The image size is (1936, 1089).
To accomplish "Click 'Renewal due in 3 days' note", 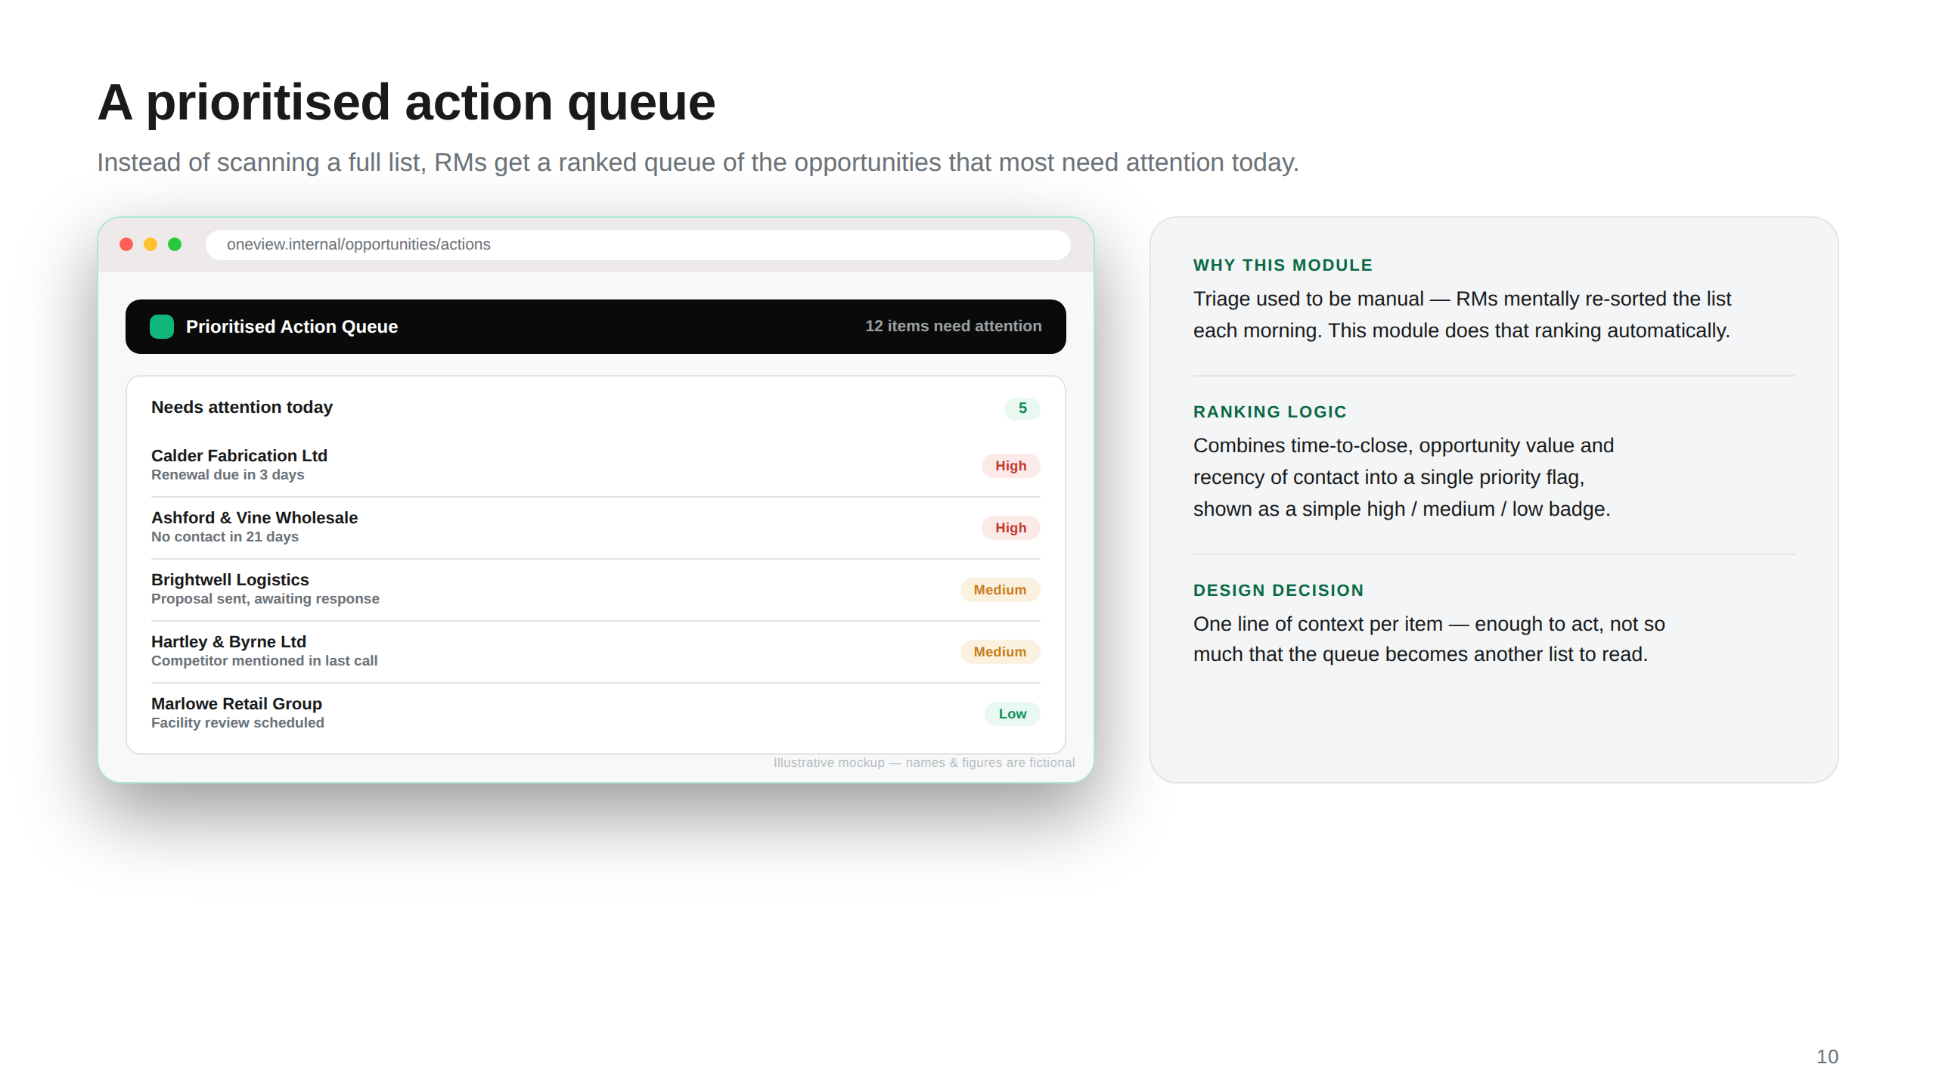I will click(x=228, y=475).
